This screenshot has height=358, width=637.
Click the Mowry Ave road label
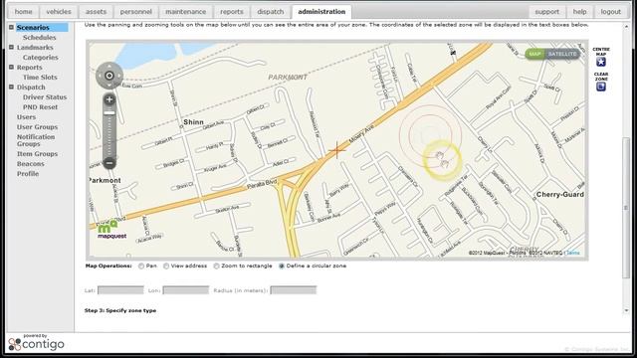point(361,133)
